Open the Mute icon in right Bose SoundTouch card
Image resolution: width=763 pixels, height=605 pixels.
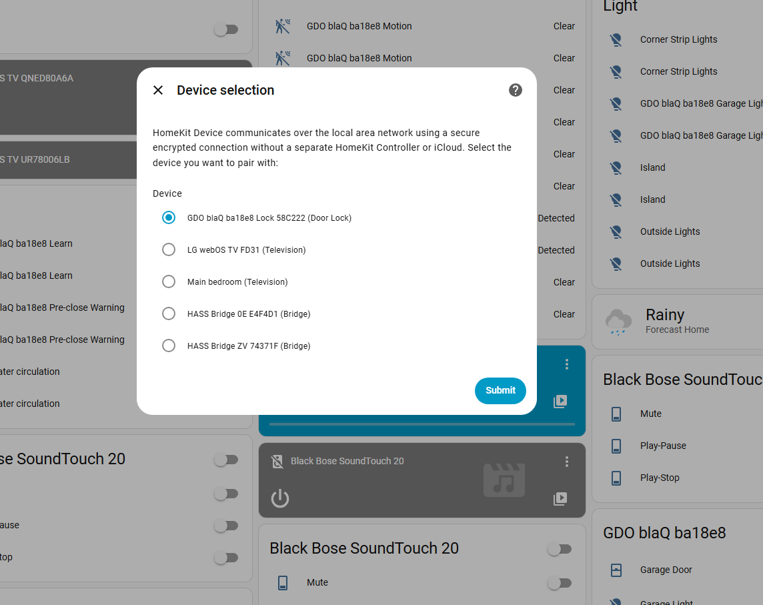616,414
